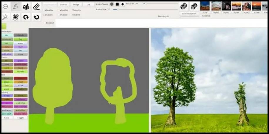Click the slider below auto navigation
Screen dimensions: 269x134
[x=189, y=17]
